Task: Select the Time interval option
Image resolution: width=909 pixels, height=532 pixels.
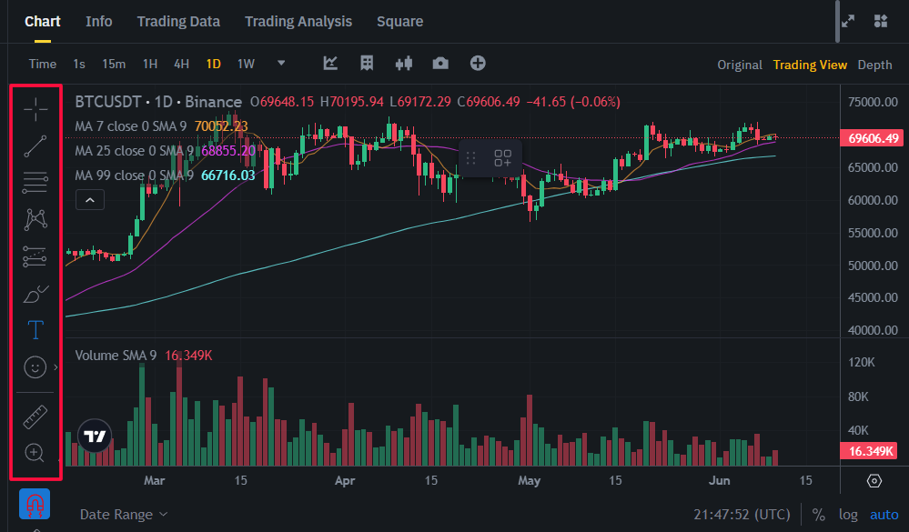Action: click(43, 64)
